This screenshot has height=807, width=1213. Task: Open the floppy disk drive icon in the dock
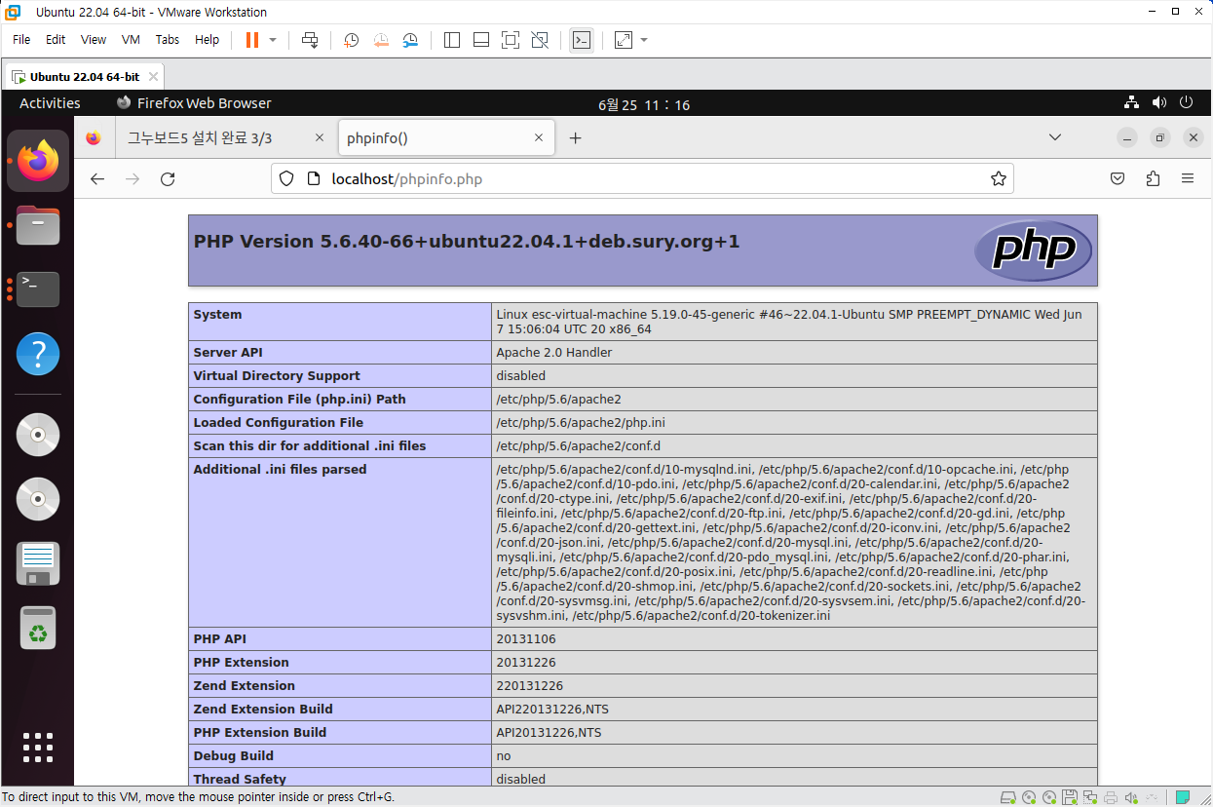[x=38, y=563]
